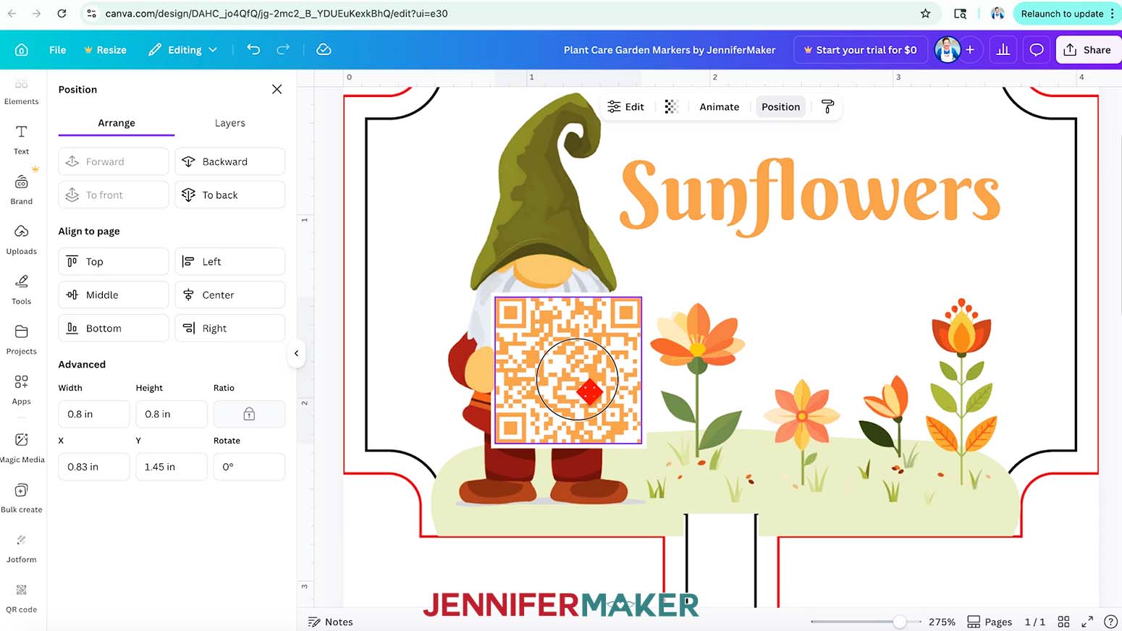The width and height of the screenshot is (1122, 631).
Task: Open the Jotform app
Action: click(22, 549)
